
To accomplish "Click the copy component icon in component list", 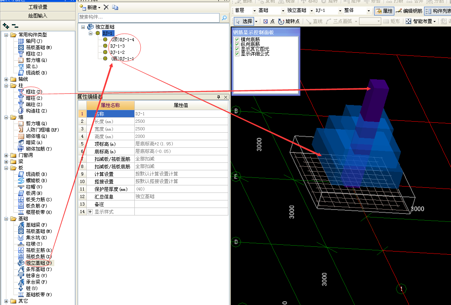I will (115, 7).
